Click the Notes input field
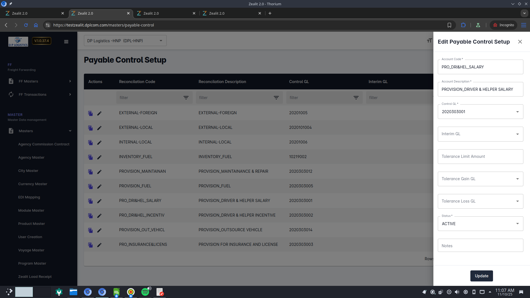The height and width of the screenshot is (298, 530). click(480, 246)
